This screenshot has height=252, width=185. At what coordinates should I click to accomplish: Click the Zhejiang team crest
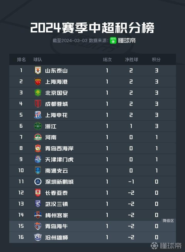click(38, 126)
